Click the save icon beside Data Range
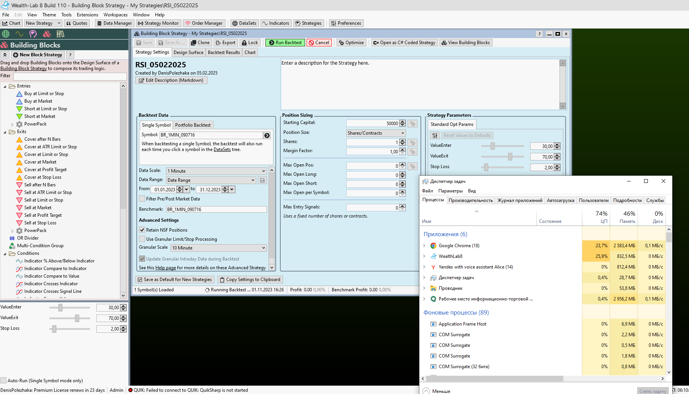This screenshot has width=689, height=394. click(262, 180)
